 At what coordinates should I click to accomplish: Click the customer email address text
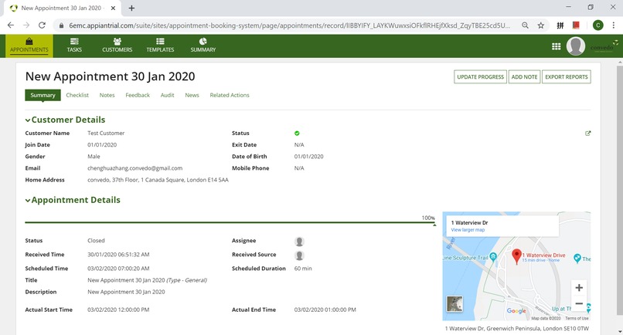(x=135, y=168)
